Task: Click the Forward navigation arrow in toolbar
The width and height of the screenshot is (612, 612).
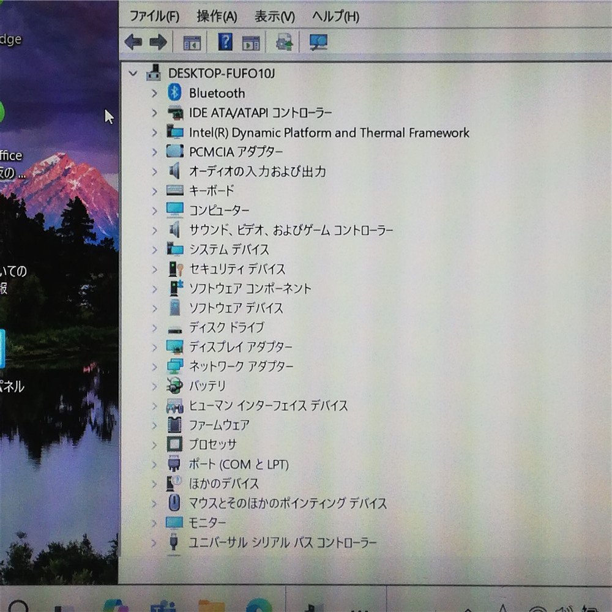Action: point(157,42)
